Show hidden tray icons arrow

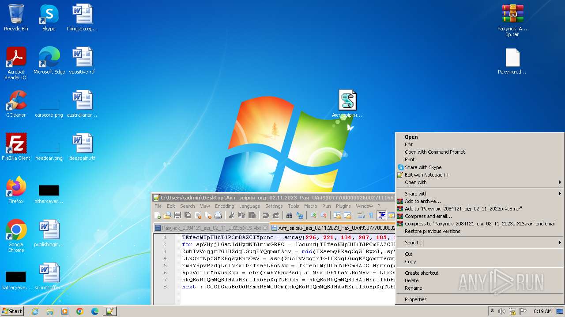[492, 311]
